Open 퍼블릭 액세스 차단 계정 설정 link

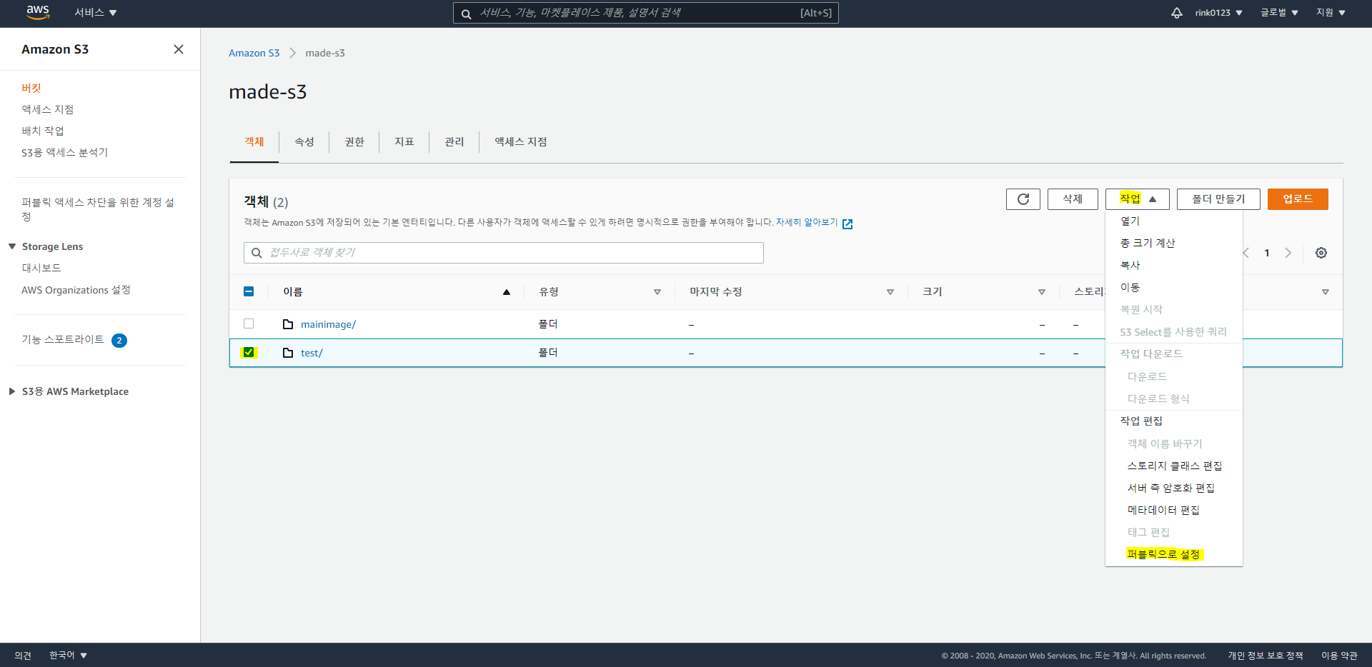(98, 209)
